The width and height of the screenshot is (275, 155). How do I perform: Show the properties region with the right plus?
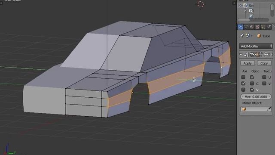point(234,3)
